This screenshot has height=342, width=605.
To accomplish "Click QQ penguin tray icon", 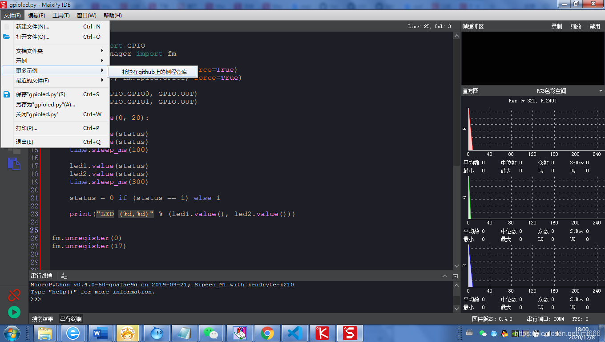I will 504,333.
